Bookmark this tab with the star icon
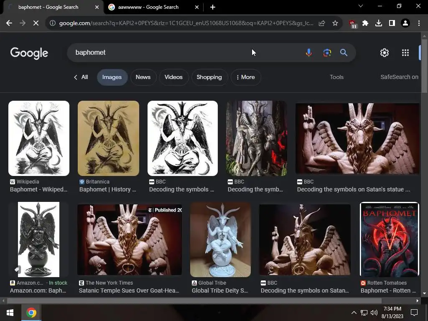This screenshot has width=428, height=321. click(335, 23)
